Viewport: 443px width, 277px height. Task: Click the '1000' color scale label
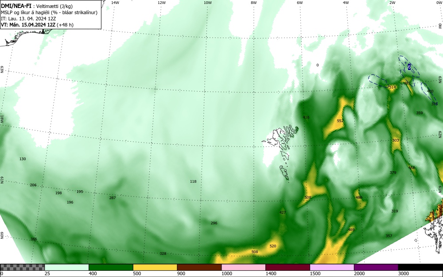226,273
